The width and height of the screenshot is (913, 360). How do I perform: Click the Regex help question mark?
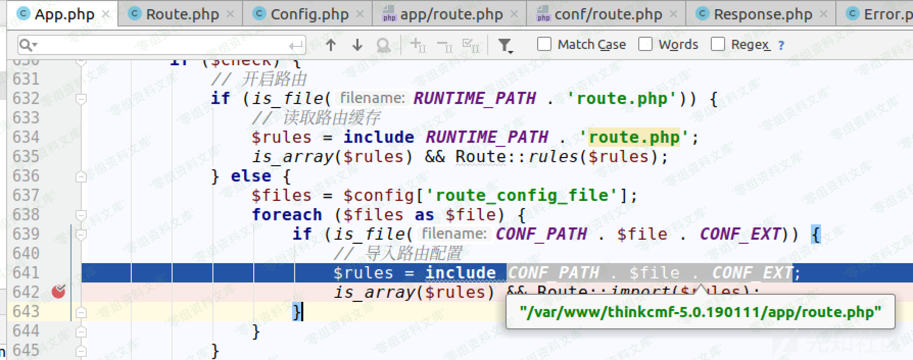[781, 45]
